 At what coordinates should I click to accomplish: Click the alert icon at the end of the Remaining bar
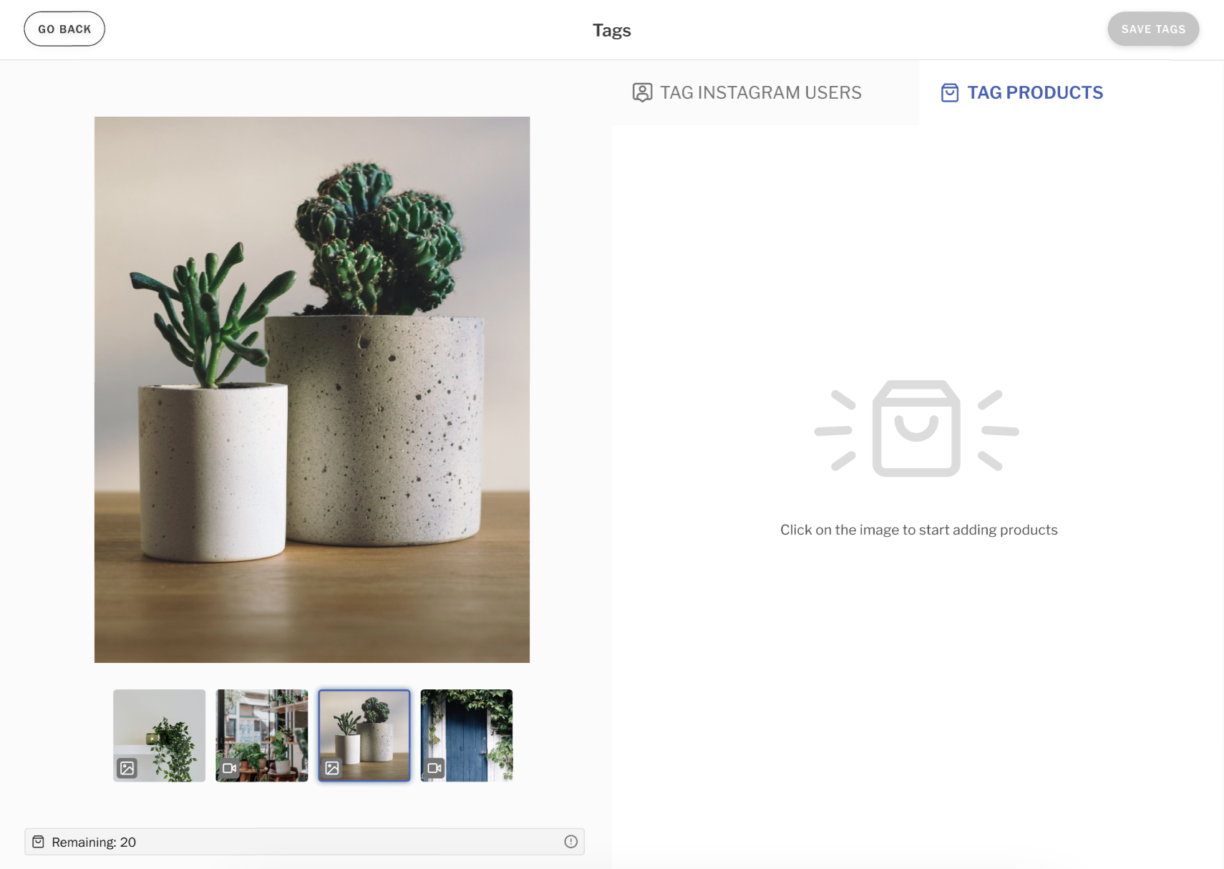[x=570, y=842]
